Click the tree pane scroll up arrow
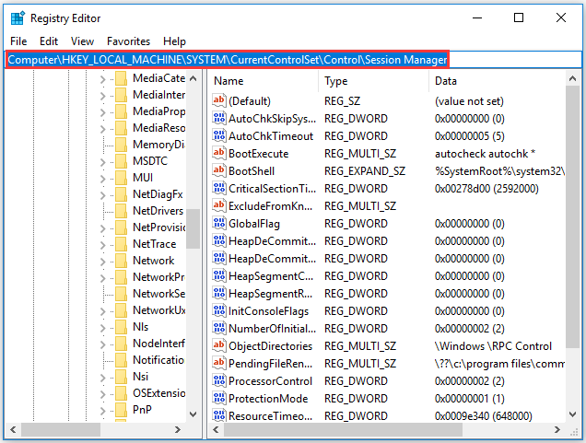The image size is (586, 443). pyautogui.click(x=193, y=78)
